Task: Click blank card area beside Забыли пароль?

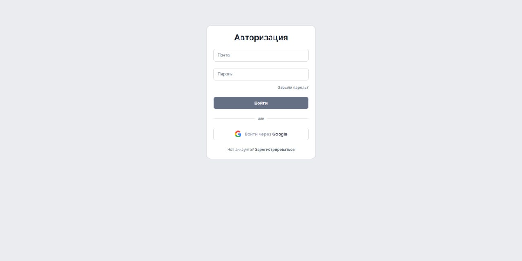Action: tap(245, 88)
